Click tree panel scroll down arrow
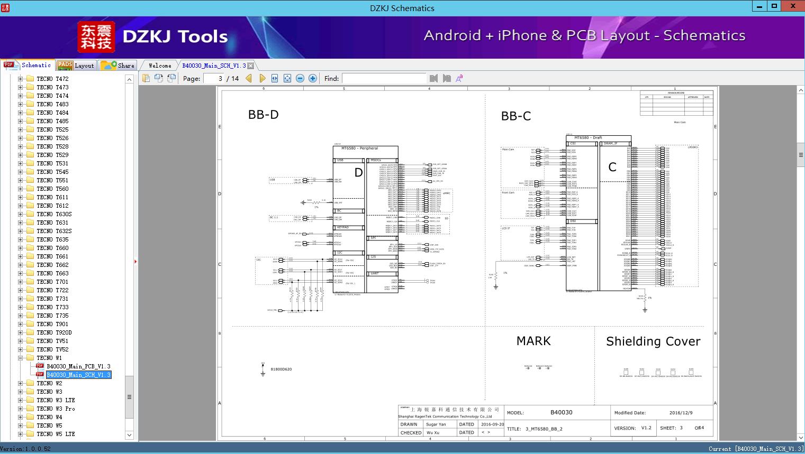 pyautogui.click(x=129, y=435)
